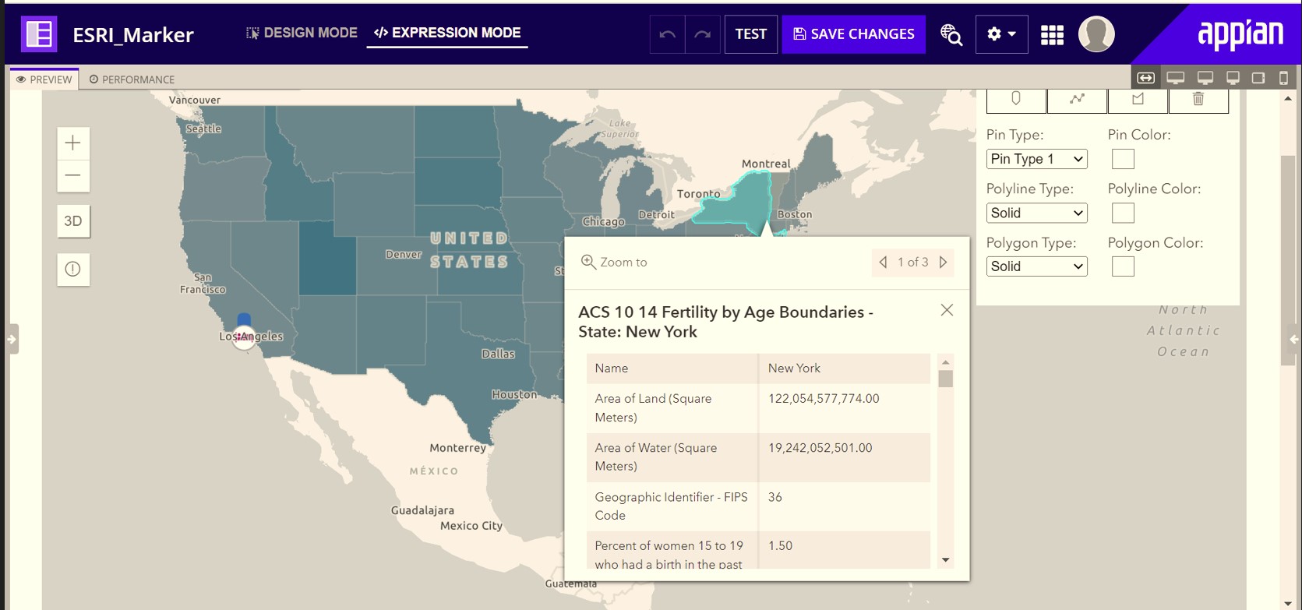Image resolution: width=1302 pixels, height=610 pixels.
Task: Select the pin marker drawing tool
Action: click(x=1016, y=100)
